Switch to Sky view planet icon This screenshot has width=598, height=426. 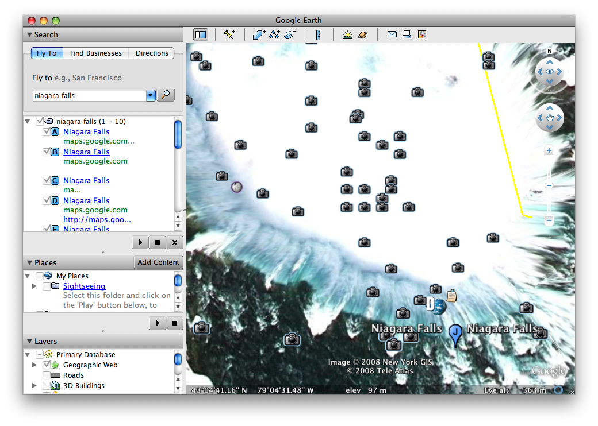point(363,35)
